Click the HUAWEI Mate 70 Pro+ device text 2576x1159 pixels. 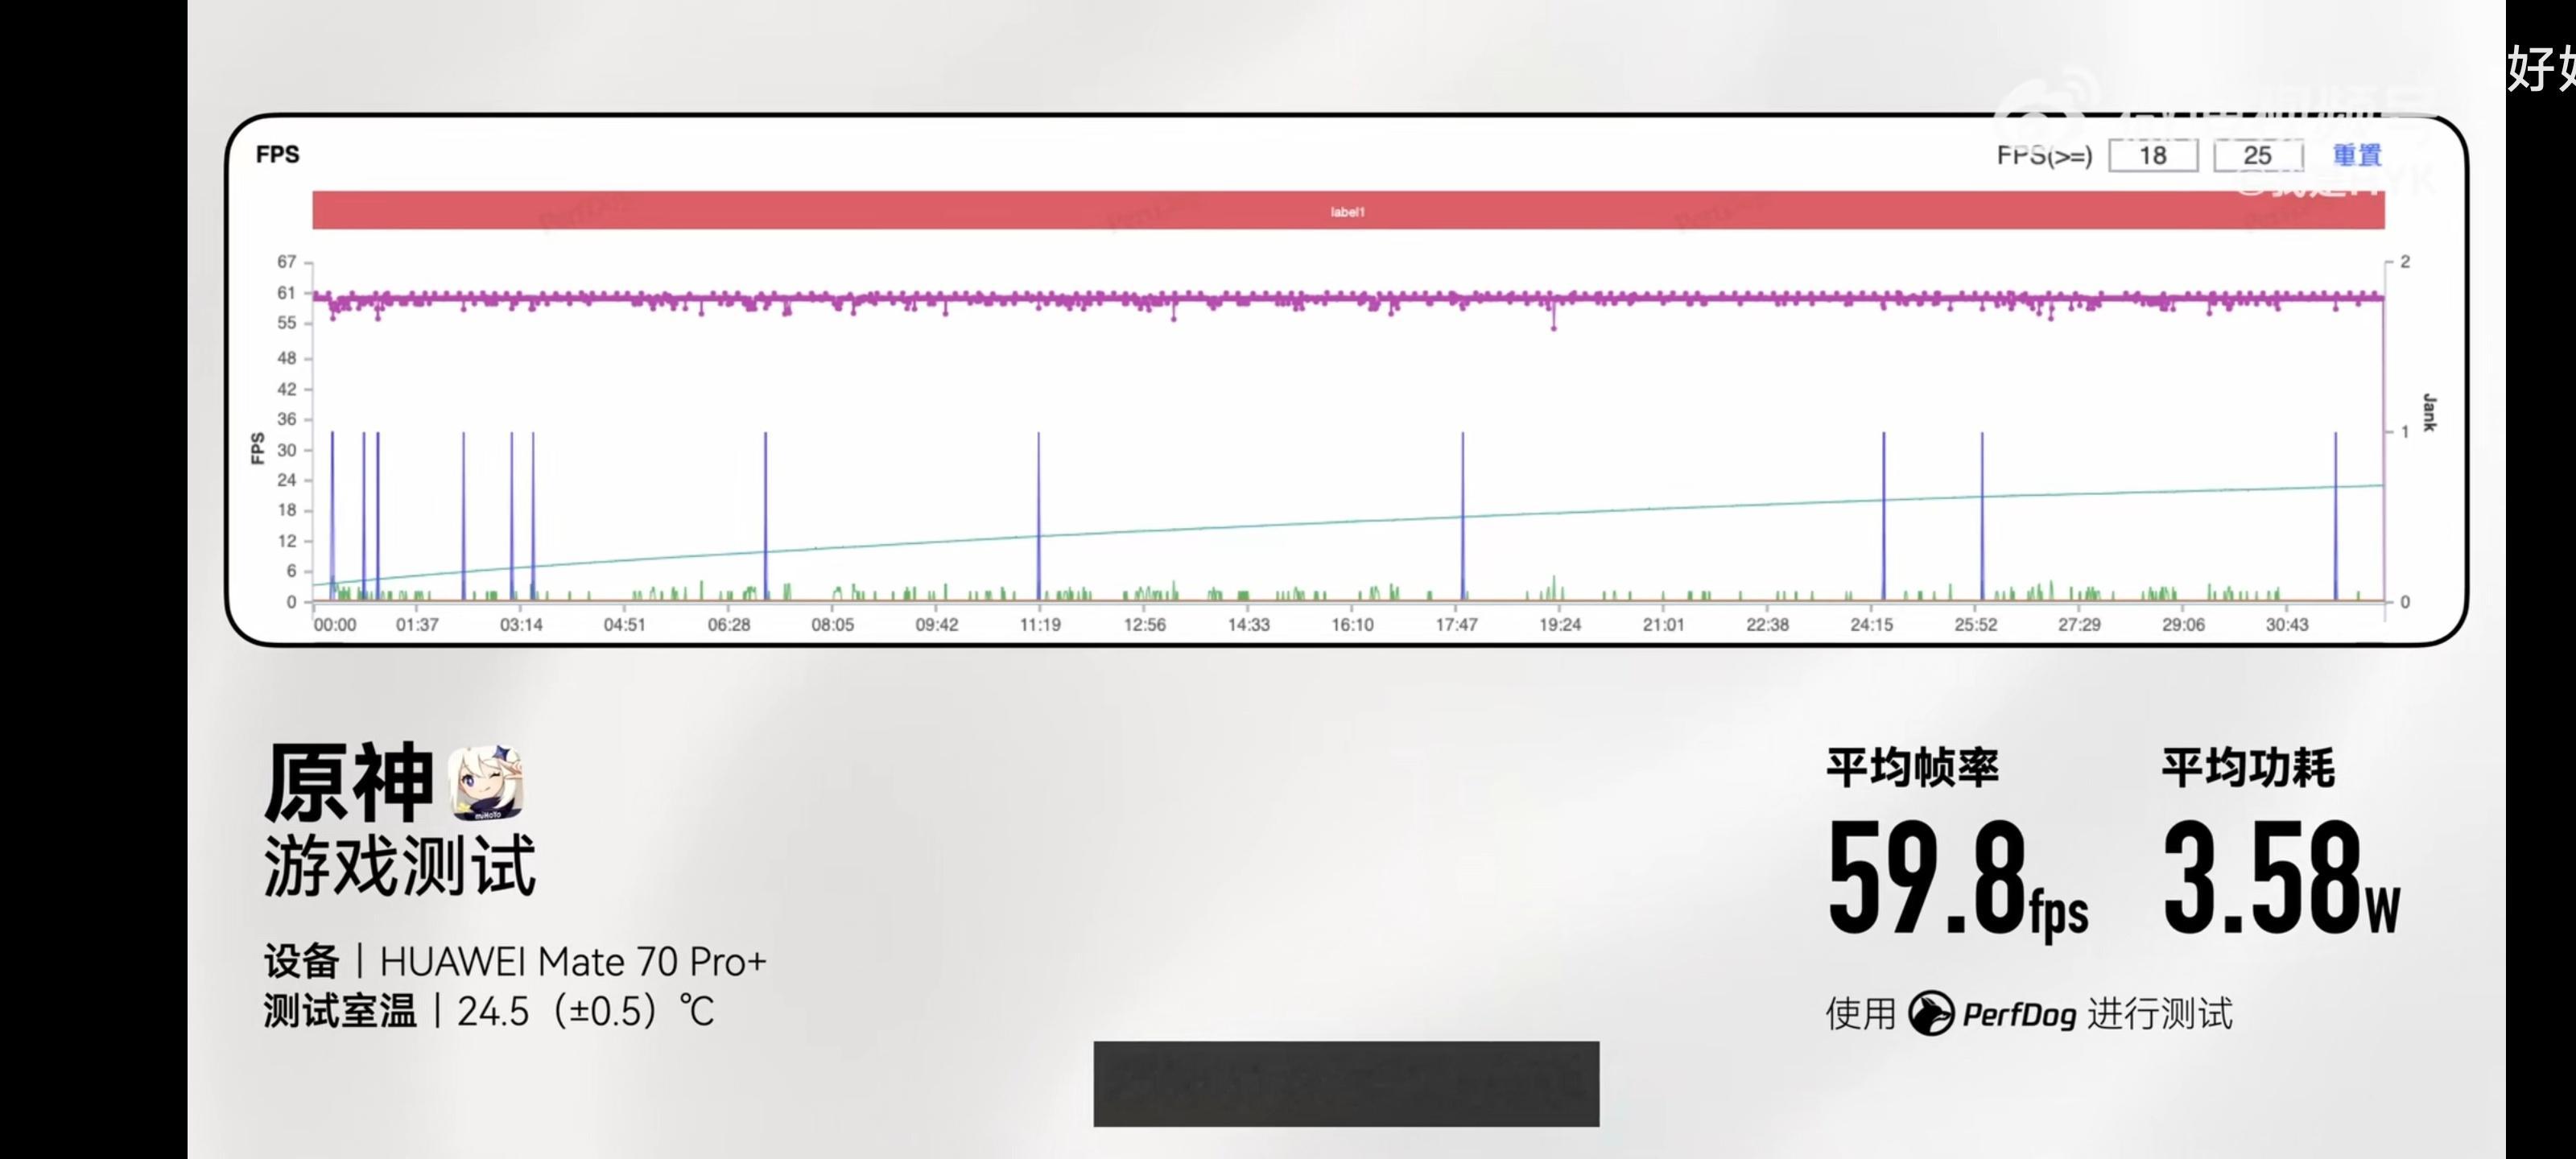point(573,961)
